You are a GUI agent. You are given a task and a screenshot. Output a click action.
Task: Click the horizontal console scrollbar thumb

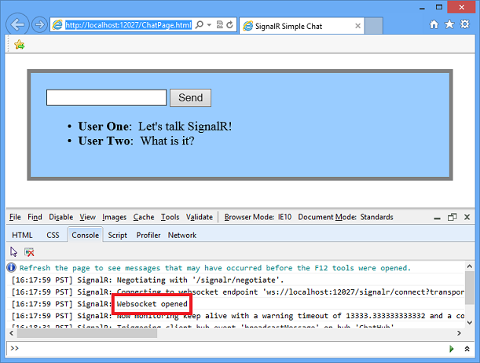tap(79, 332)
